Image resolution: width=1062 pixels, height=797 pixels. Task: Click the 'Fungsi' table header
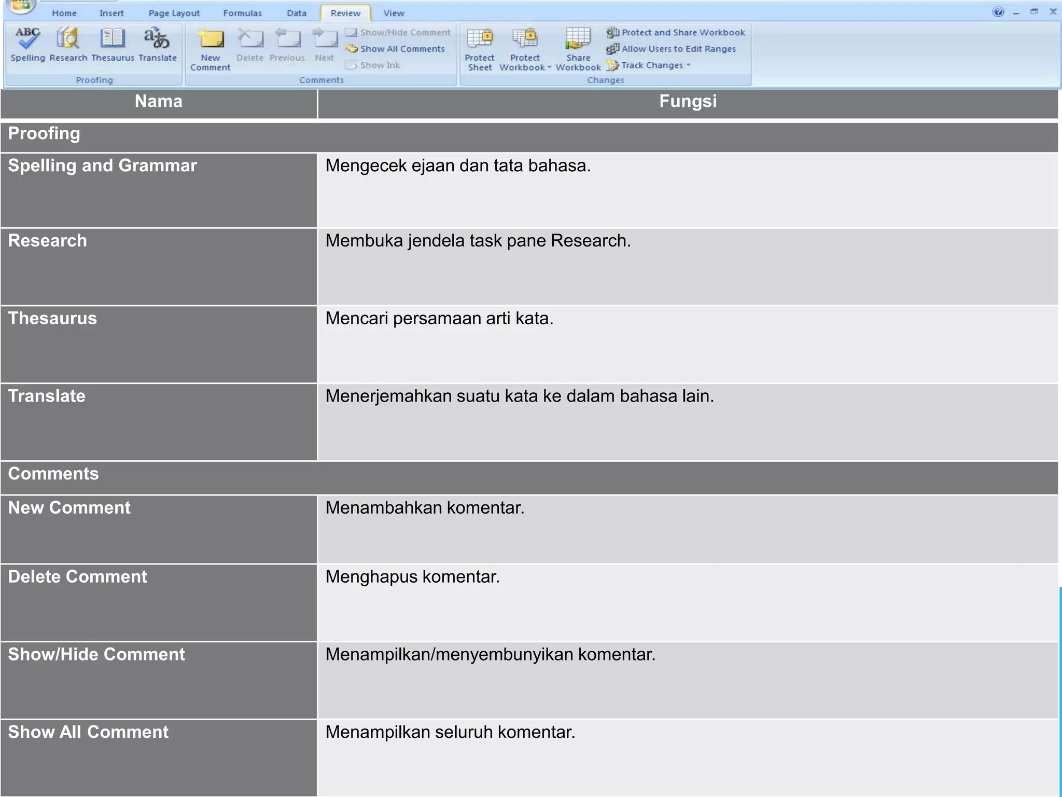pyautogui.click(x=688, y=104)
